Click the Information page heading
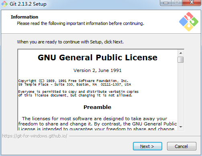Screen dimensions: 202x156 (24, 17)
